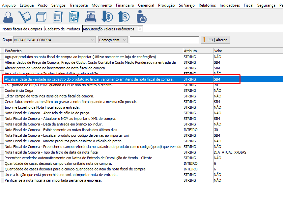Open the NF invoice document icon

74,17
